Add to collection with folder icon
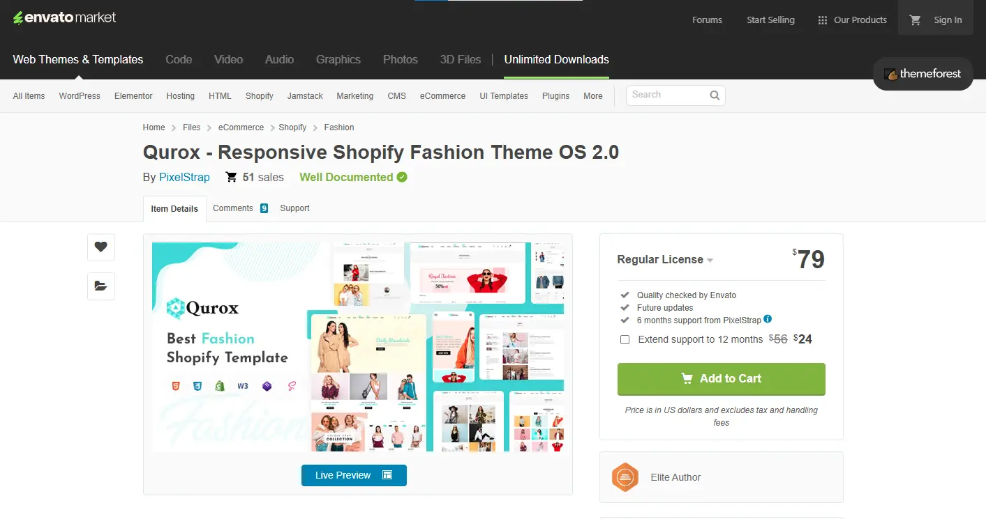 pyautogui.click(x=101, y=286)
